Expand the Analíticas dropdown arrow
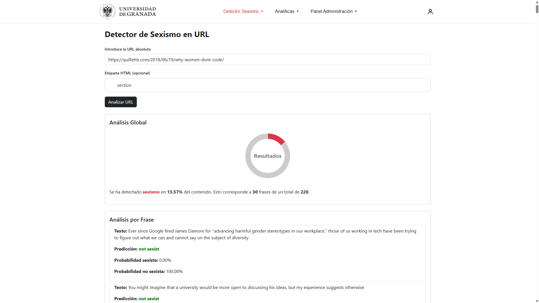 (x=298, y=12)
